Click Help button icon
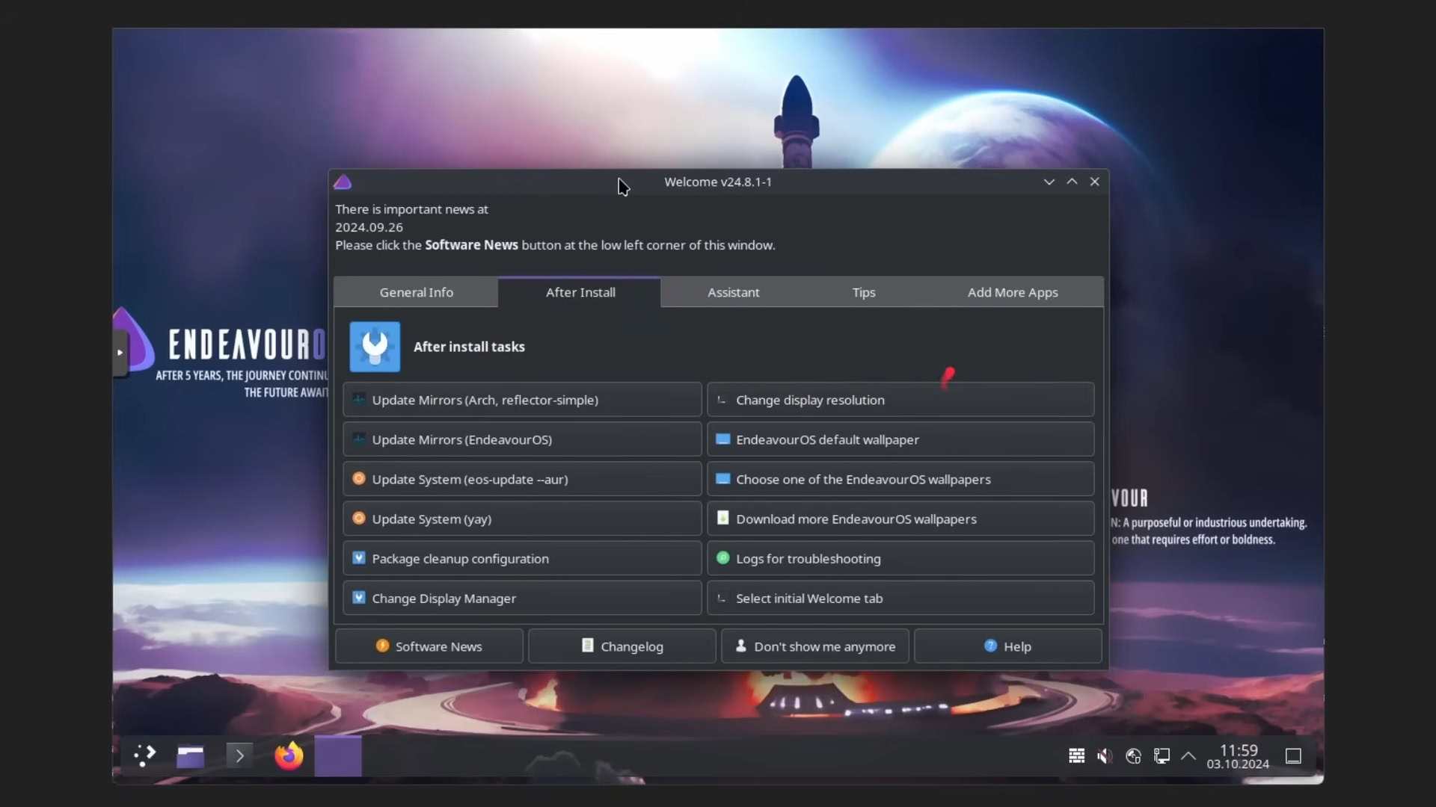The width and height of the screenshot is (1436, 807). (x=991, y=644)
